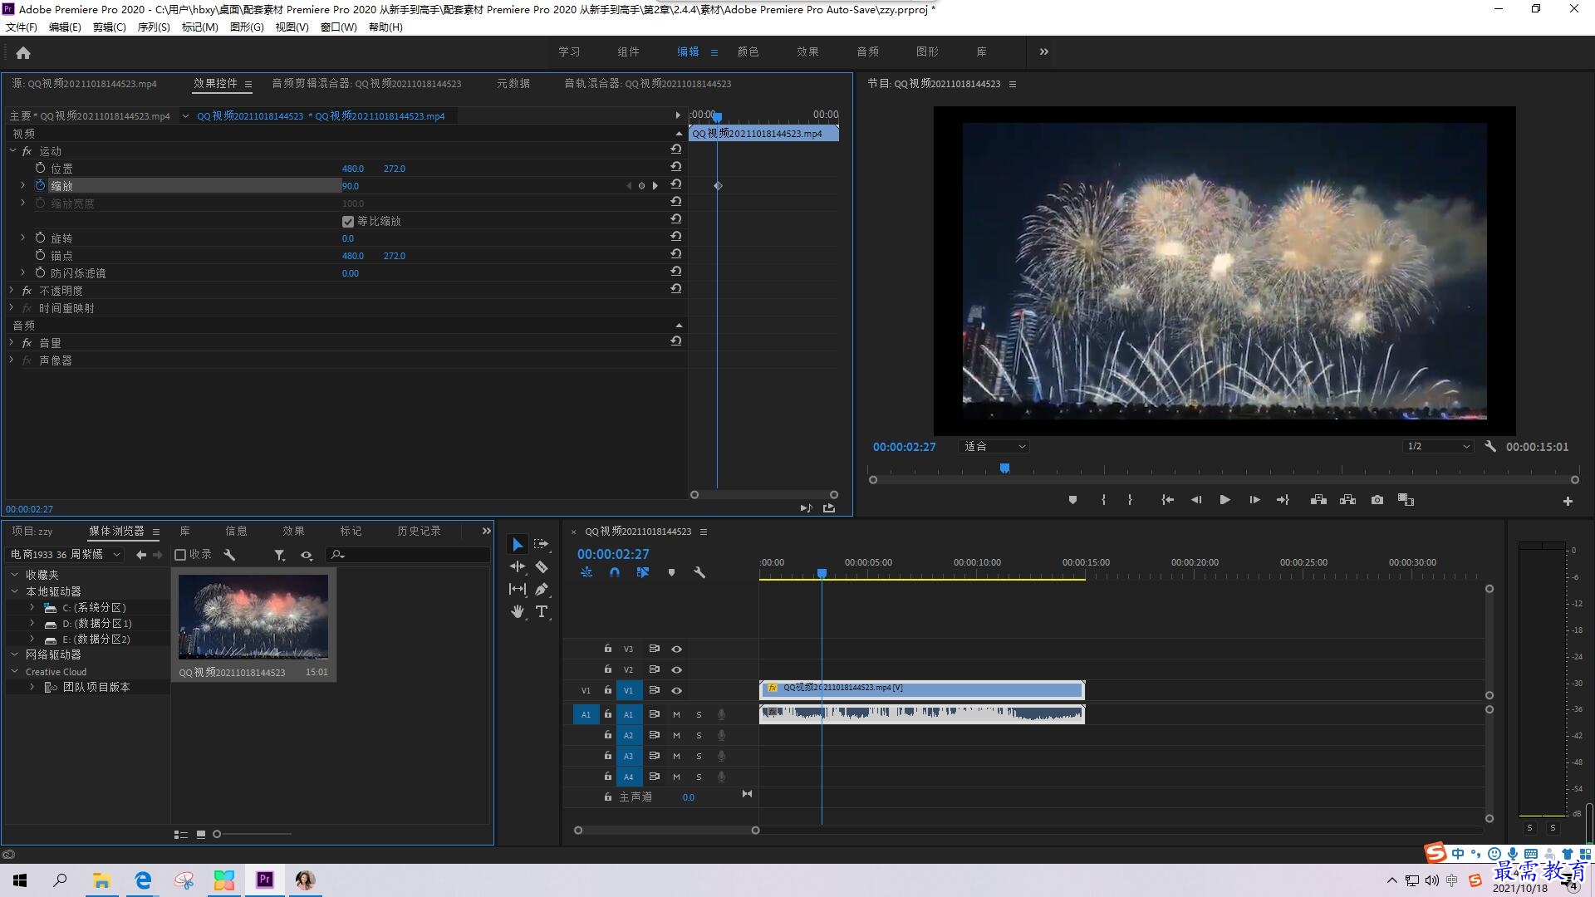Add marker in program monitor
The image size is (1595, 897).
tap(1072, 500)
